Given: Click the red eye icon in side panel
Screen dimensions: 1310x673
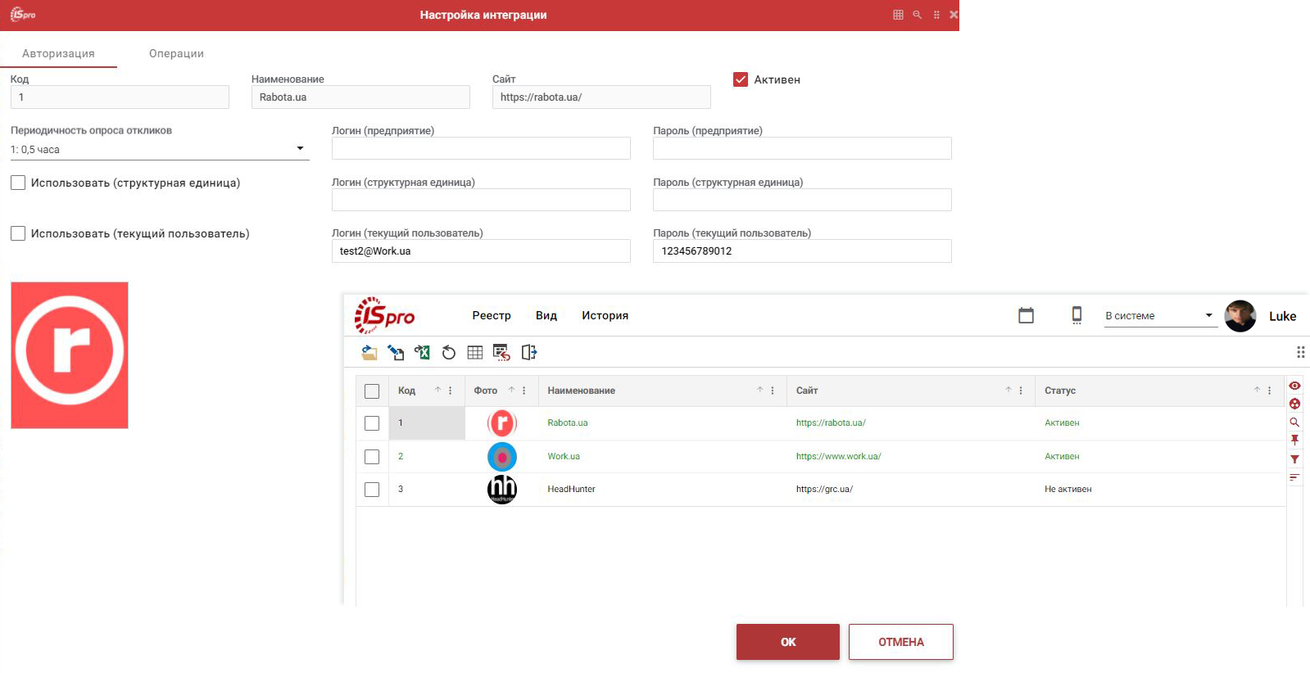Looking at the screenshot, I should click(x=1294, y=386).
